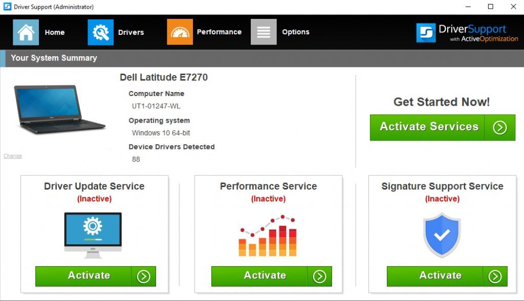The height and width of the screenshot is (301, 524).
Task: Go to the Performance tab label
Action: click(x=219, y=32)
